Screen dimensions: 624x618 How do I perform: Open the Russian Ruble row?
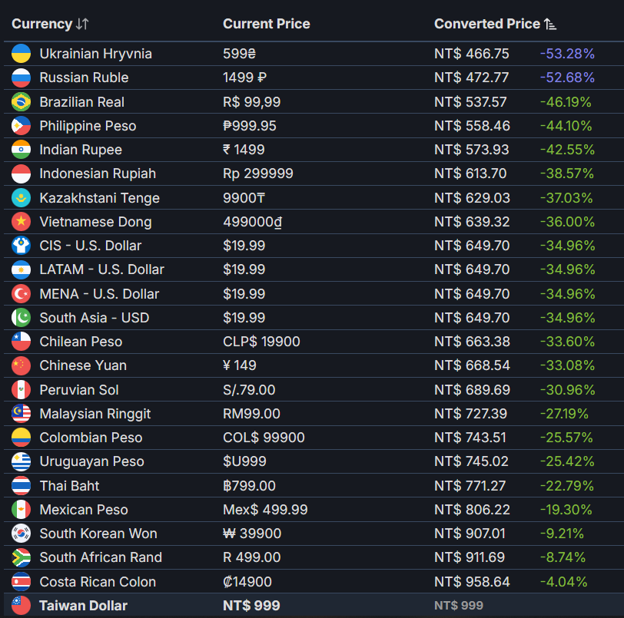(x=314, y=78)
